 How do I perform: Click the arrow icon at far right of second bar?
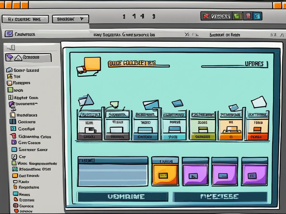click(x=282, y=35)
